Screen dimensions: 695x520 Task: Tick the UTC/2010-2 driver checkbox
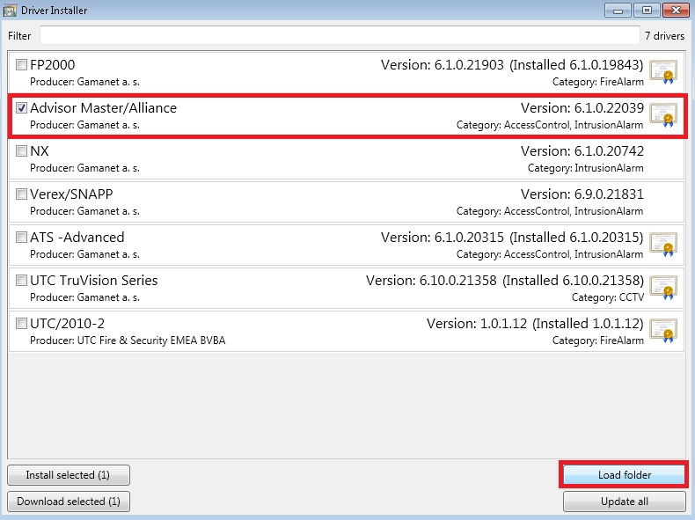tap(21, 323)
